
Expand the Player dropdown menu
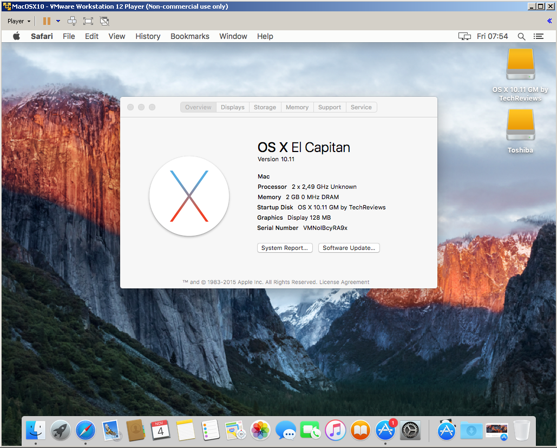(19, 21)
